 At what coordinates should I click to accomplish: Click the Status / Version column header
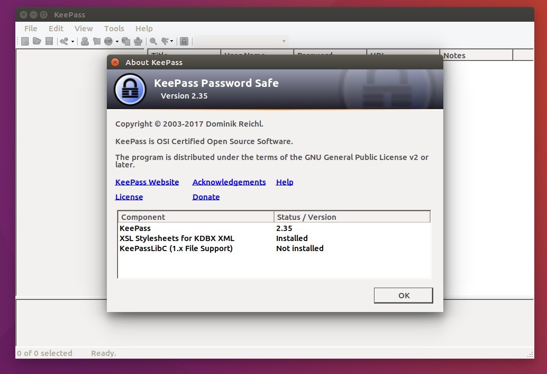pos(352,217)
